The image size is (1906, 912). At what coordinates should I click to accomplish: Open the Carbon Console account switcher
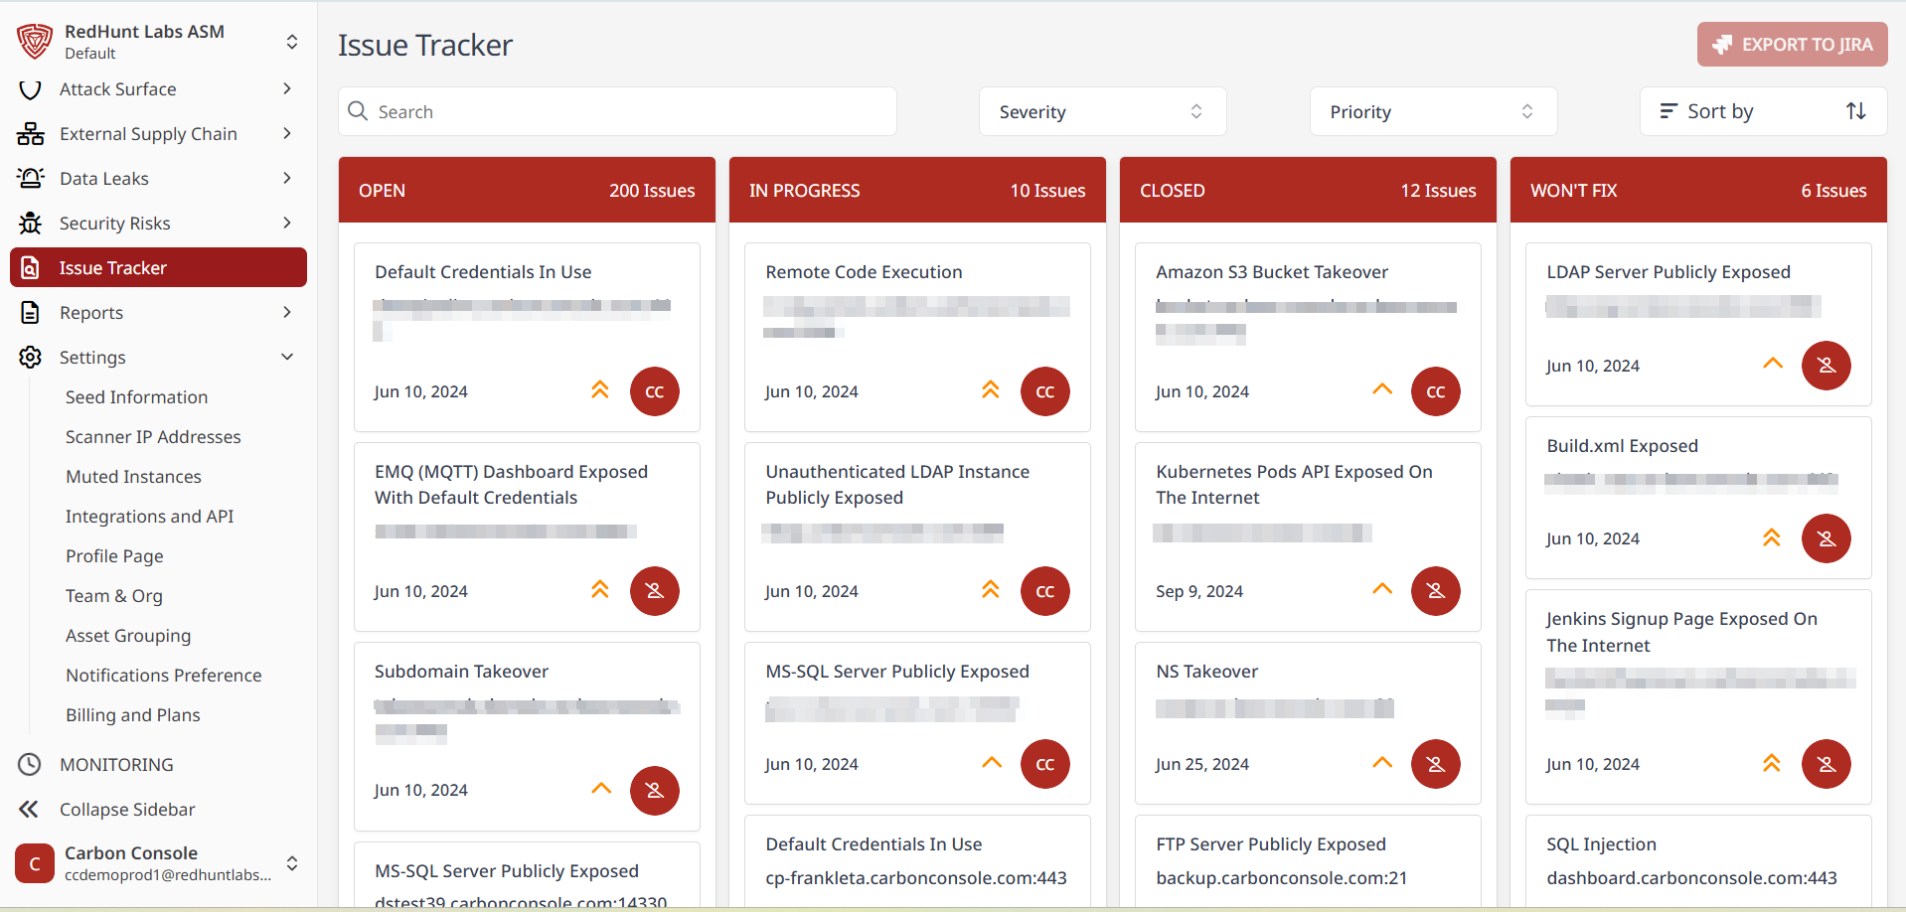coord(292,863)
